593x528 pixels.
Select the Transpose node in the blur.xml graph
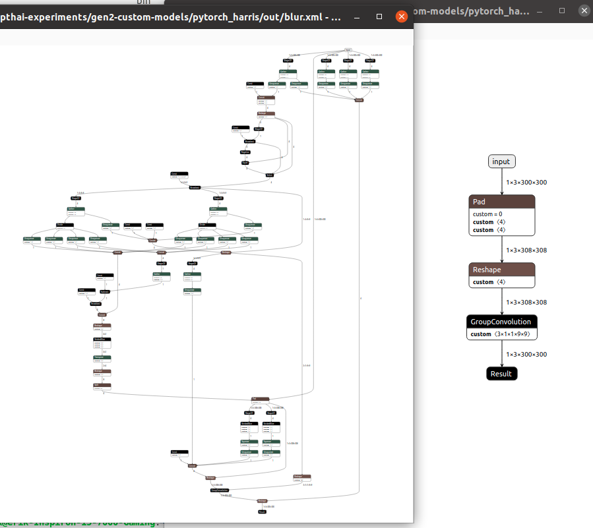coord(102,357)
